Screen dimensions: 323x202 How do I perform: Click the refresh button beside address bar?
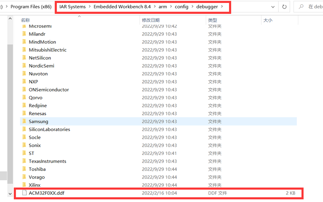pos(285,7)
